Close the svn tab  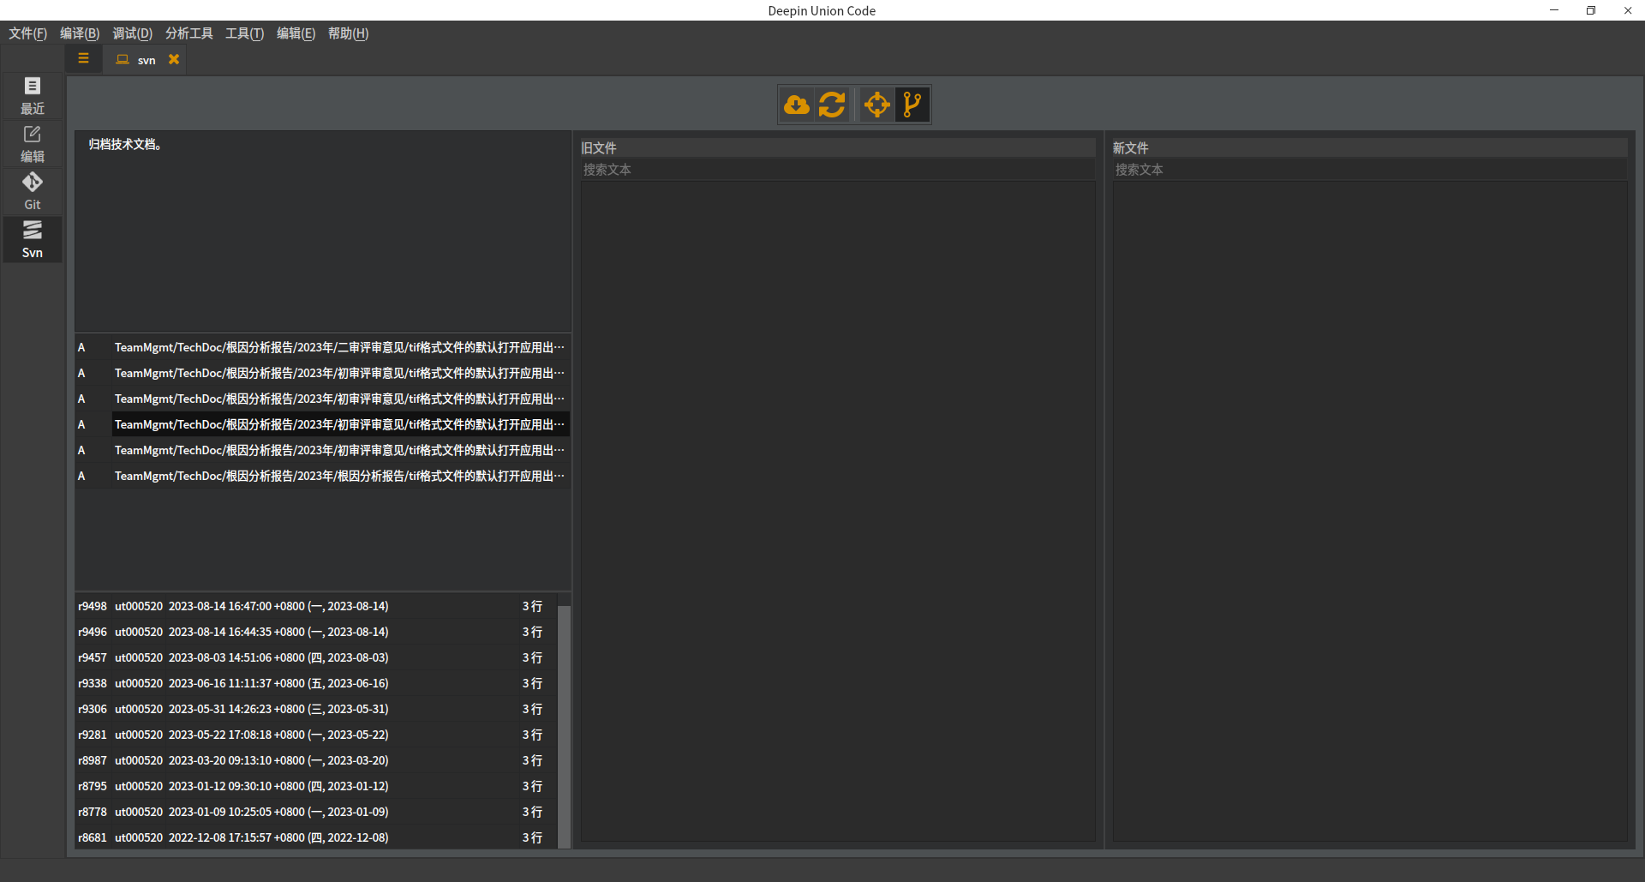(174, 59)
